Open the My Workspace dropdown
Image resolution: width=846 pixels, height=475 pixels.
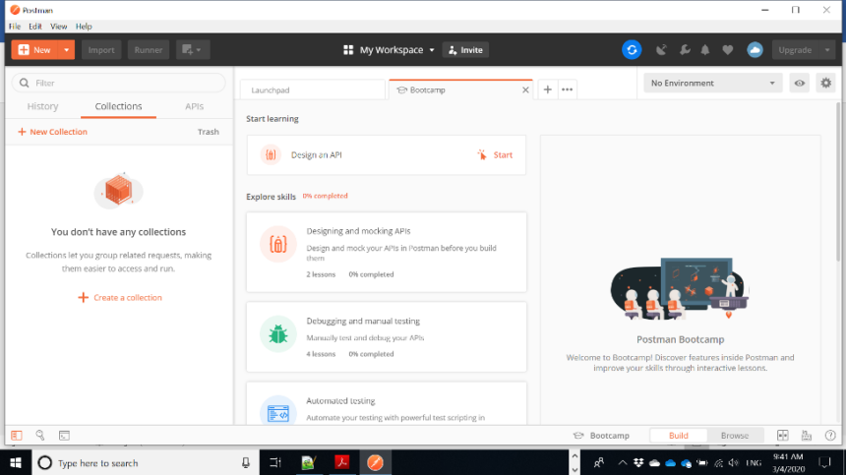tap(396, 49)
